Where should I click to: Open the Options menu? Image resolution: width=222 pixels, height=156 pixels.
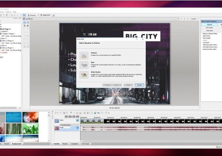click(8, 12)
